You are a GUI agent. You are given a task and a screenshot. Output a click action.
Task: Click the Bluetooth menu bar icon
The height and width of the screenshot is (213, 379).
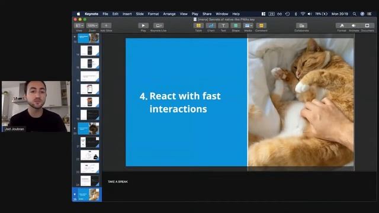[x=296, y=14]
